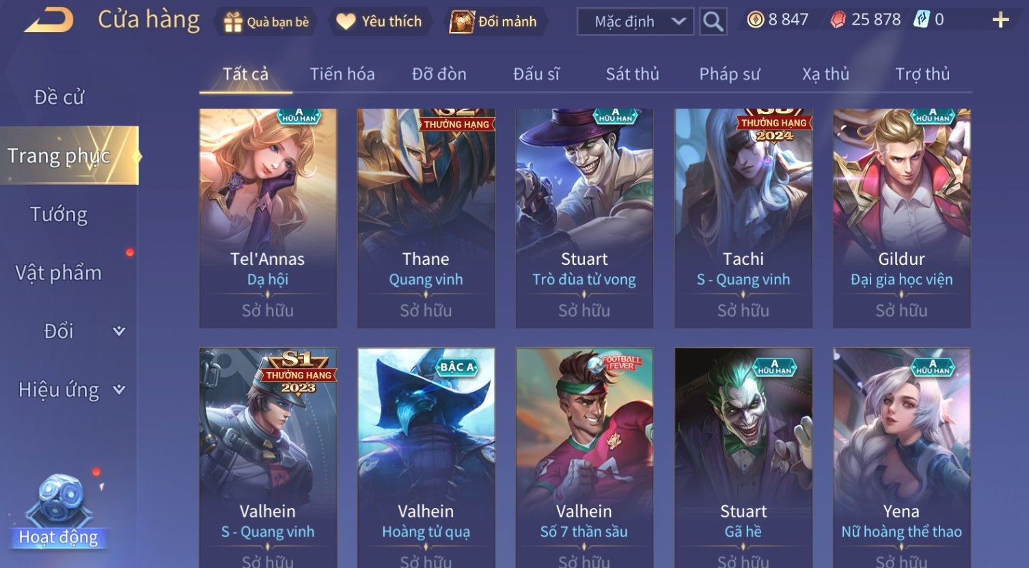Screen dimensions: 1029x568
Task: Select the Pháp sư category tab
Action: 730,74
